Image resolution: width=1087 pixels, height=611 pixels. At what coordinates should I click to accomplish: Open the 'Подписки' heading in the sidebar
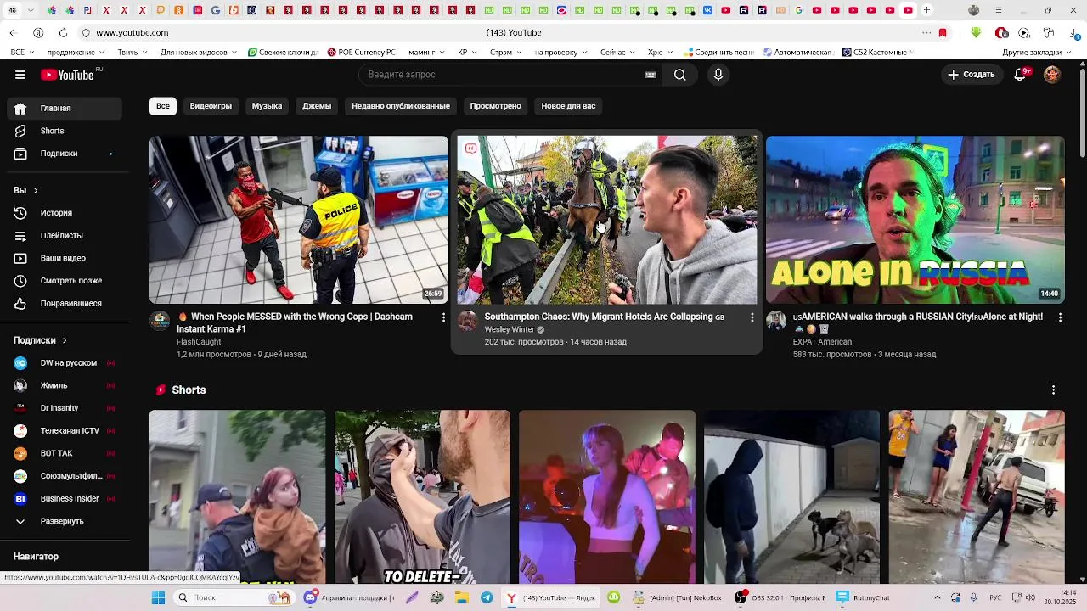click(40, 340)
